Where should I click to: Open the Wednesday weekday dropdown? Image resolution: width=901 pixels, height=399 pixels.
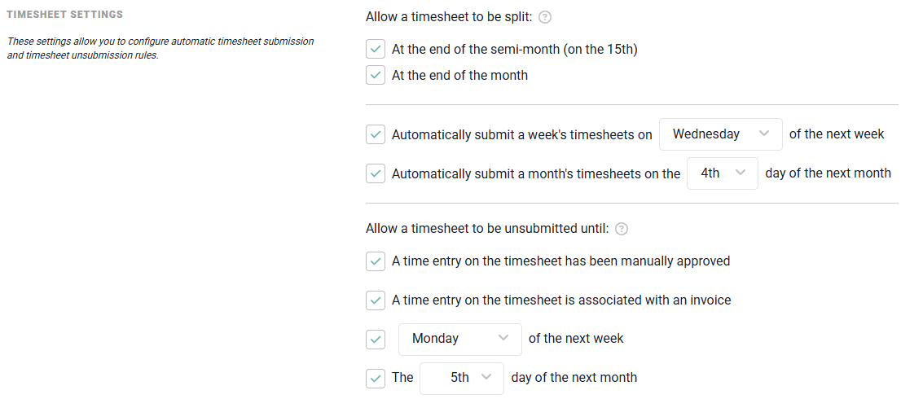click(x=721, y=134)
